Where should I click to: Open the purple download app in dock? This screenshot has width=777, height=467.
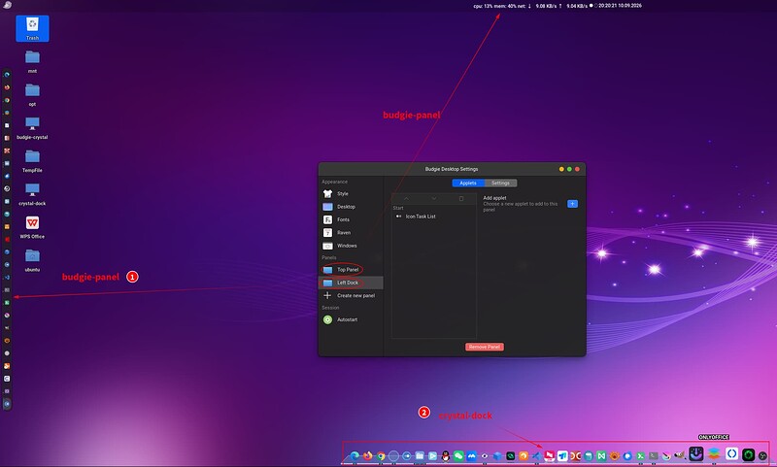click(696, 453)
